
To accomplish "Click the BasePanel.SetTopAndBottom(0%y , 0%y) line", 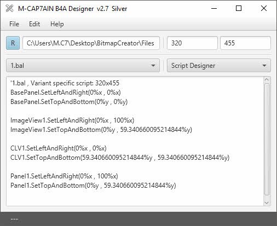I will (69, 102).
